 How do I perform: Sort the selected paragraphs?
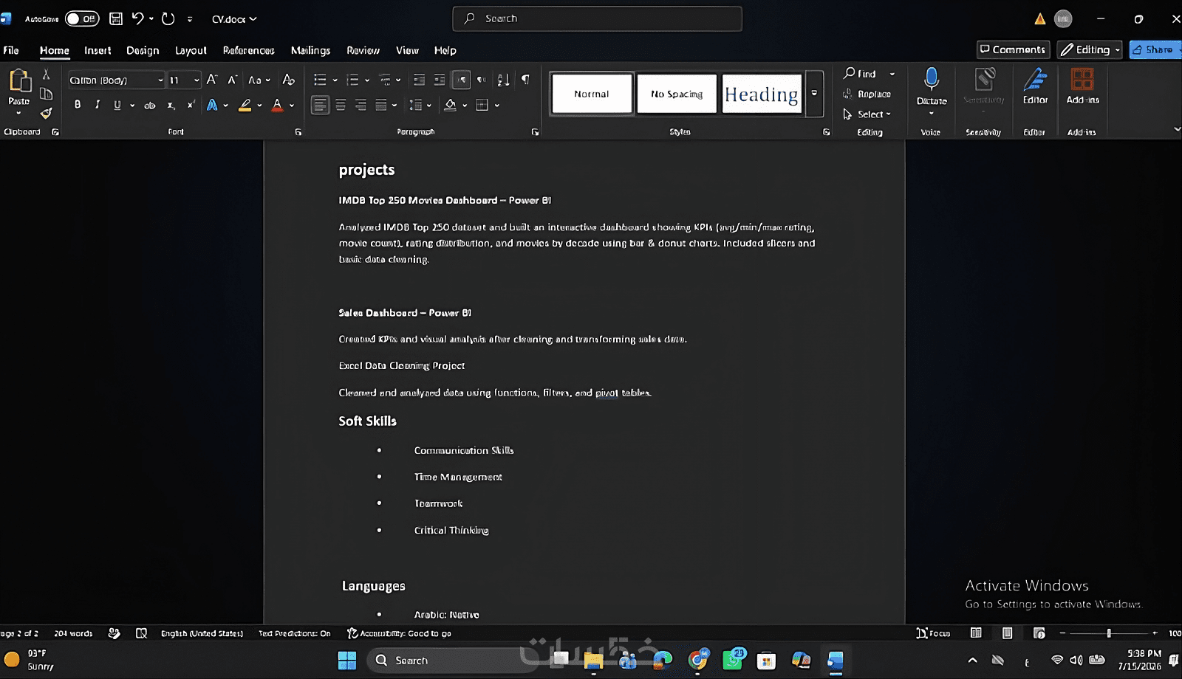click(x=503, y=80)
